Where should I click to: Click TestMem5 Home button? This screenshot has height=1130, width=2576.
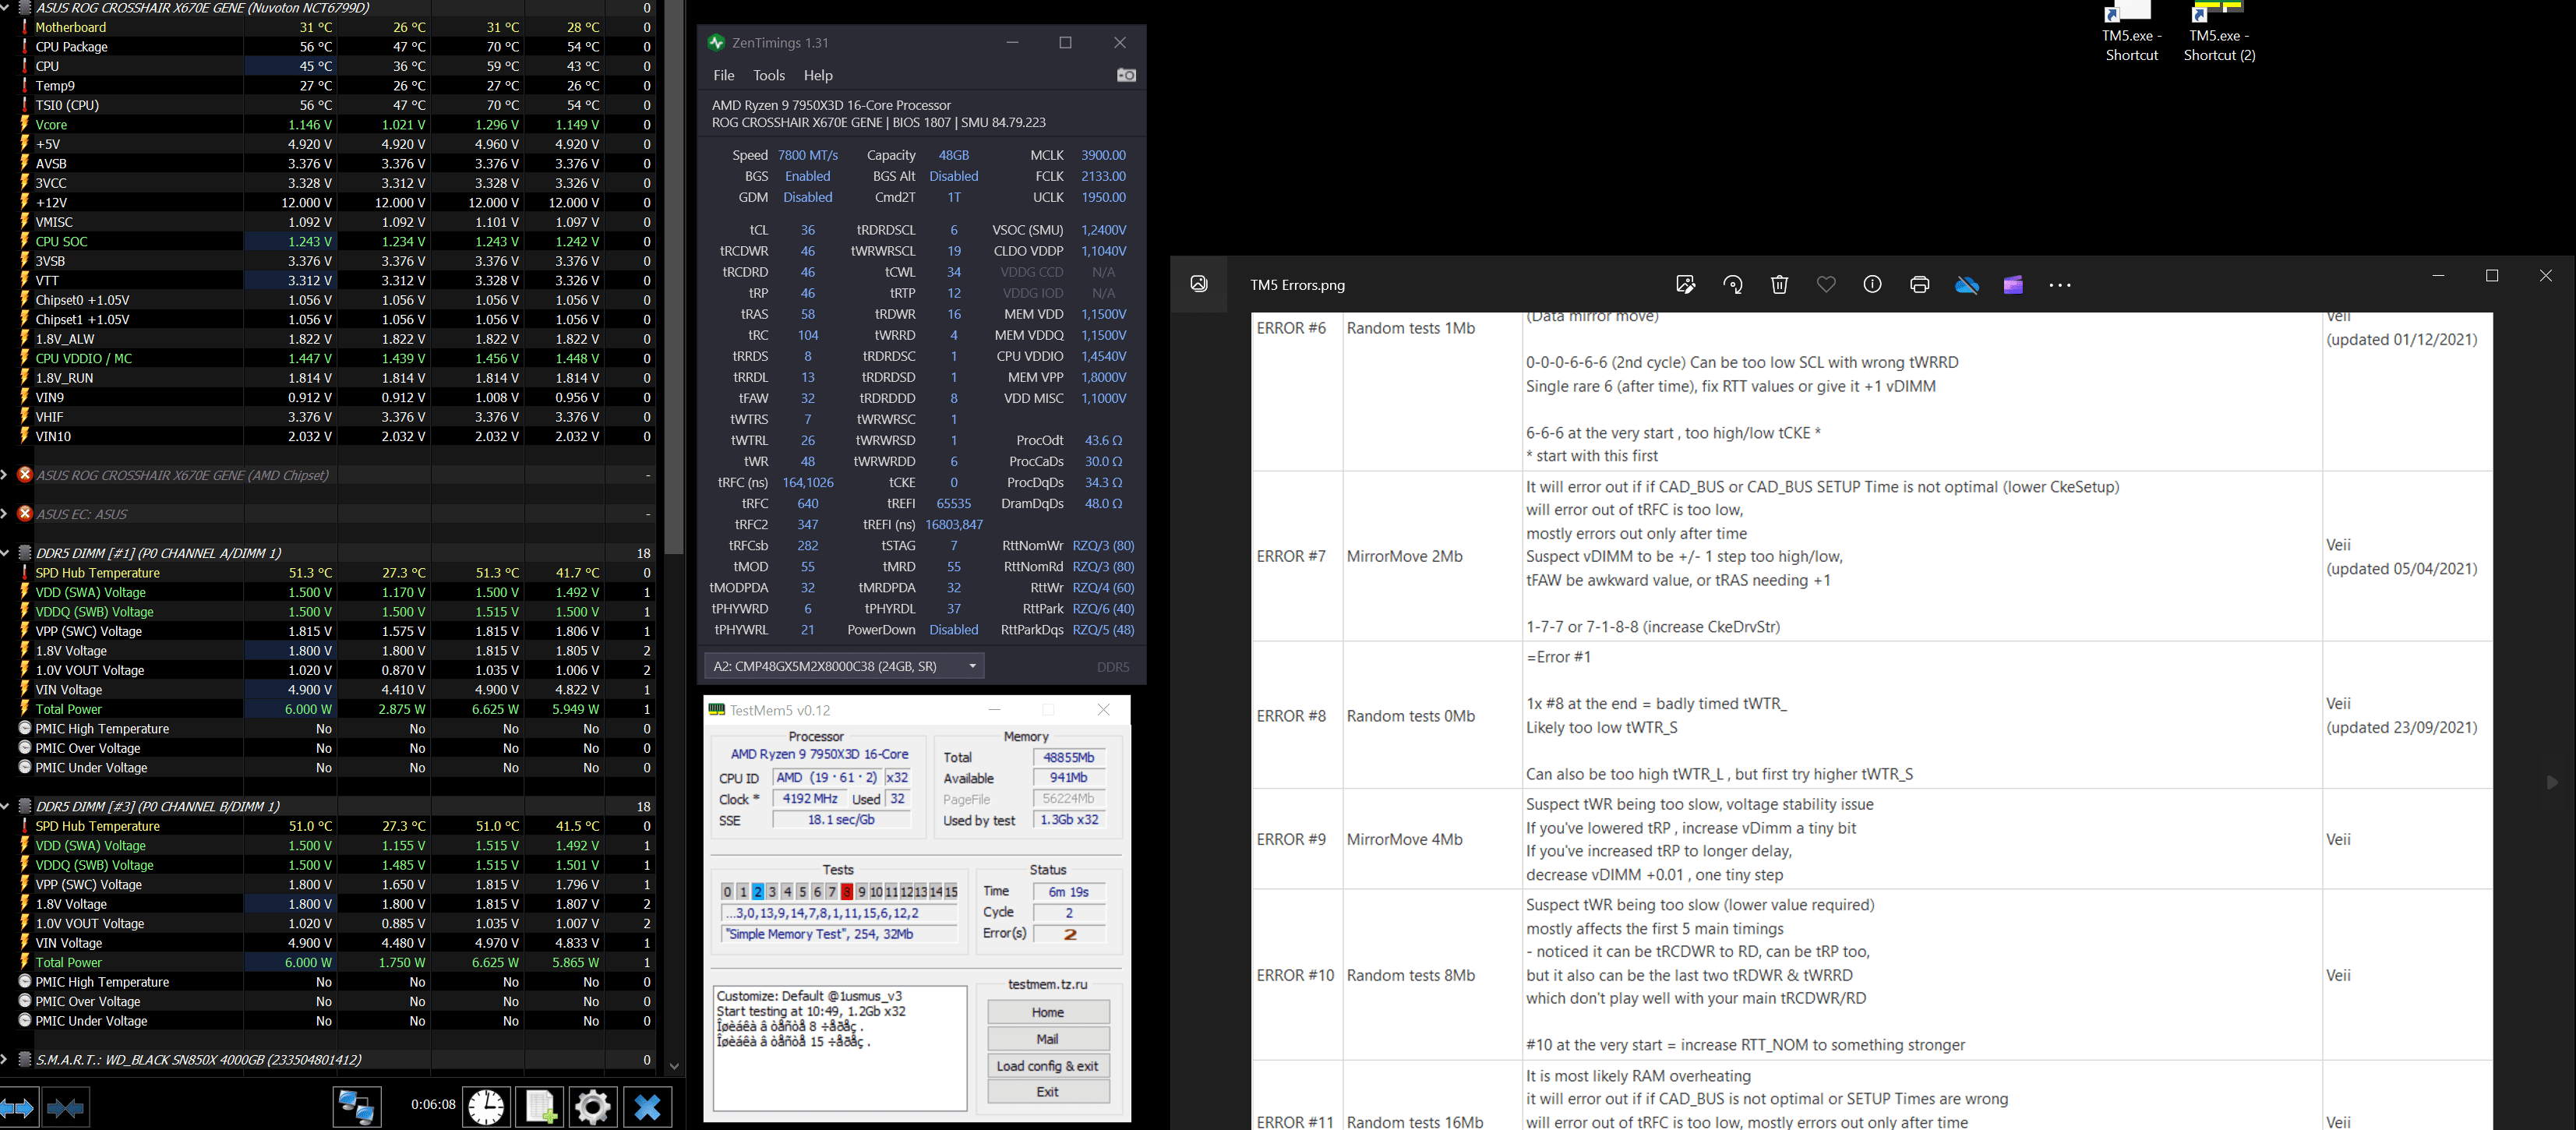tap(1048, 1012)
